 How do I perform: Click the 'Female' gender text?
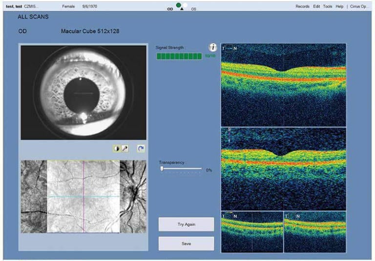coord(68,6)
